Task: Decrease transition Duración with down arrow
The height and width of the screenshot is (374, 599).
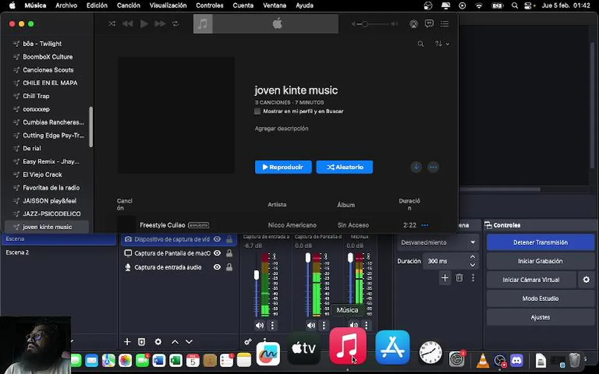Action: click(473, 265)
